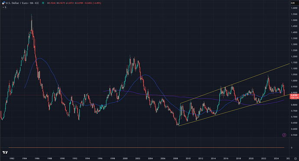Open the purple lightning event marker

[284, 135]
